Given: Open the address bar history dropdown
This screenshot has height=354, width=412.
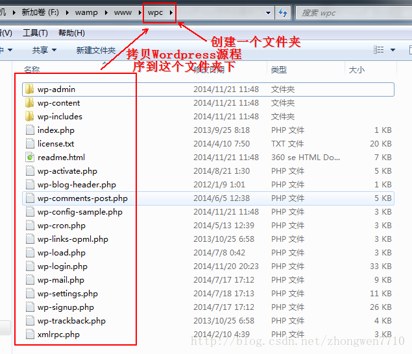Looking at the screenshot, I should [268, 12].
